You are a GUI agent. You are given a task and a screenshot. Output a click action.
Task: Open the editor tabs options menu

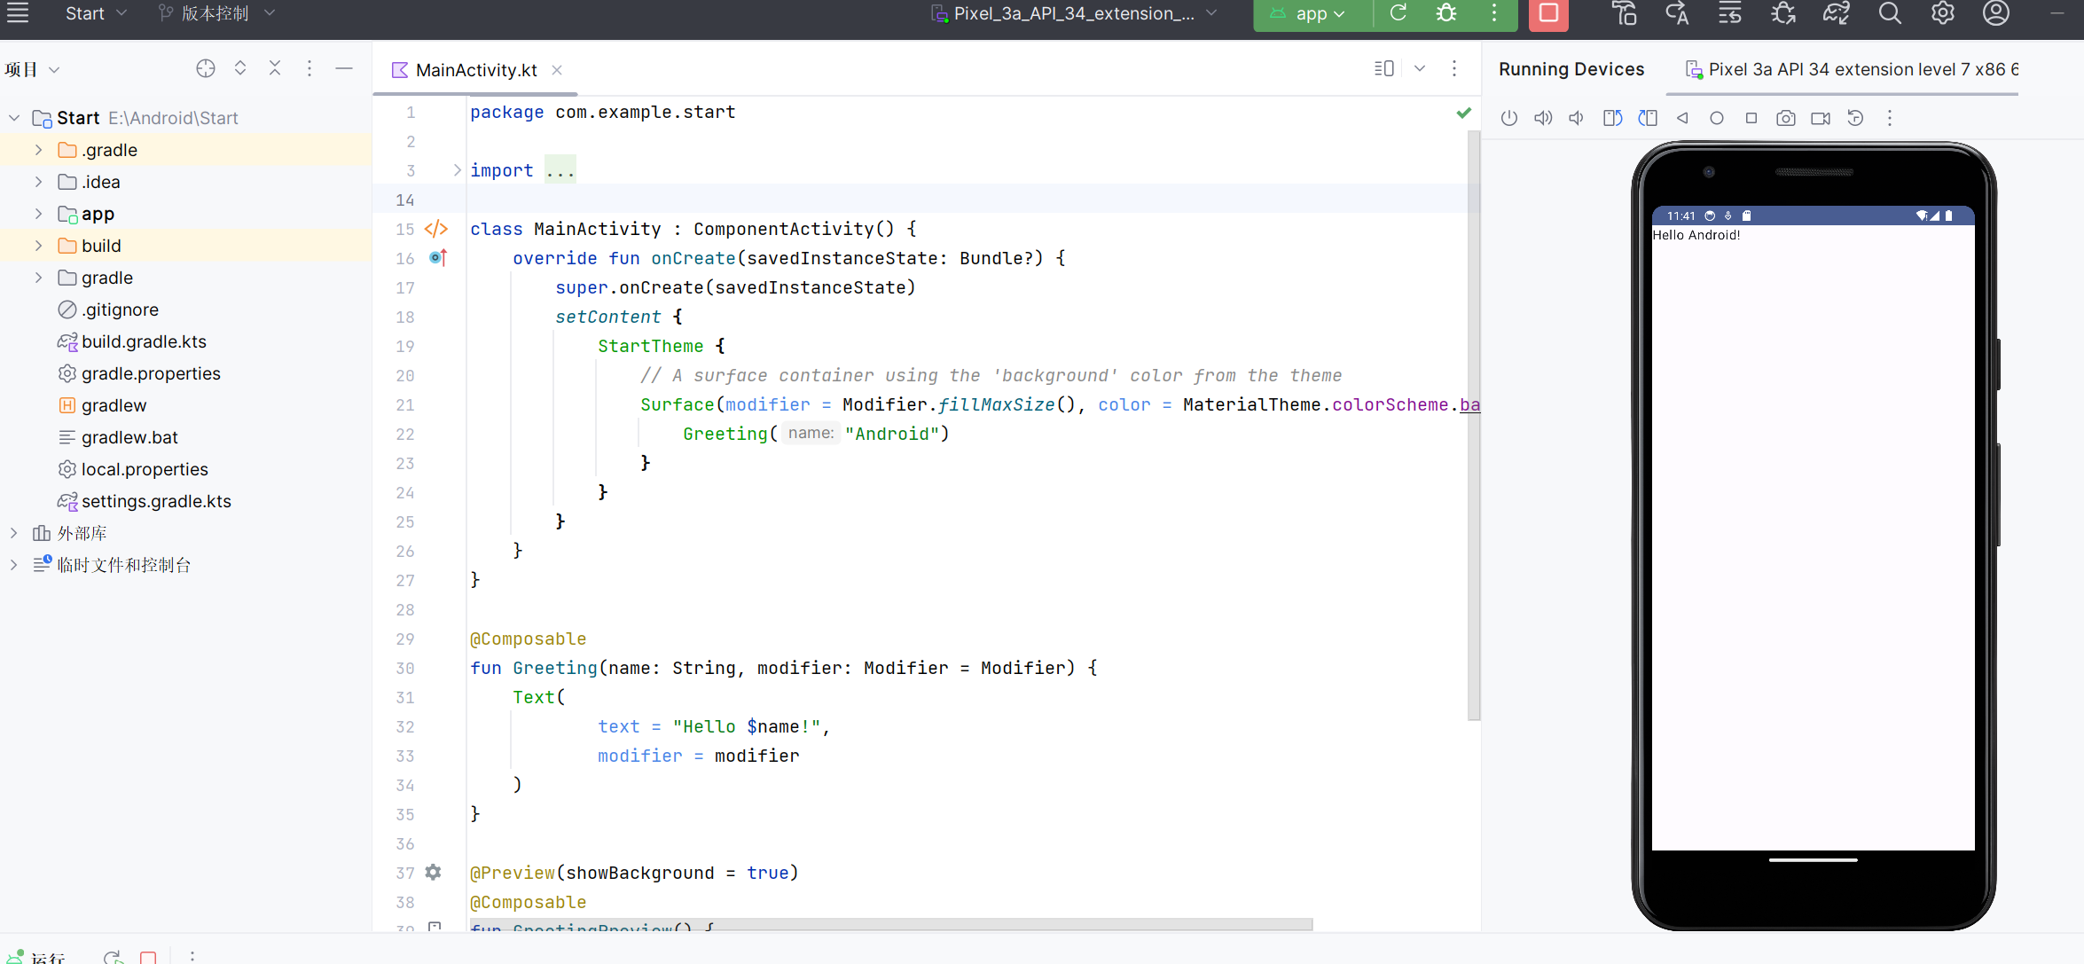pyautogui.click(x=1454, y=68)
